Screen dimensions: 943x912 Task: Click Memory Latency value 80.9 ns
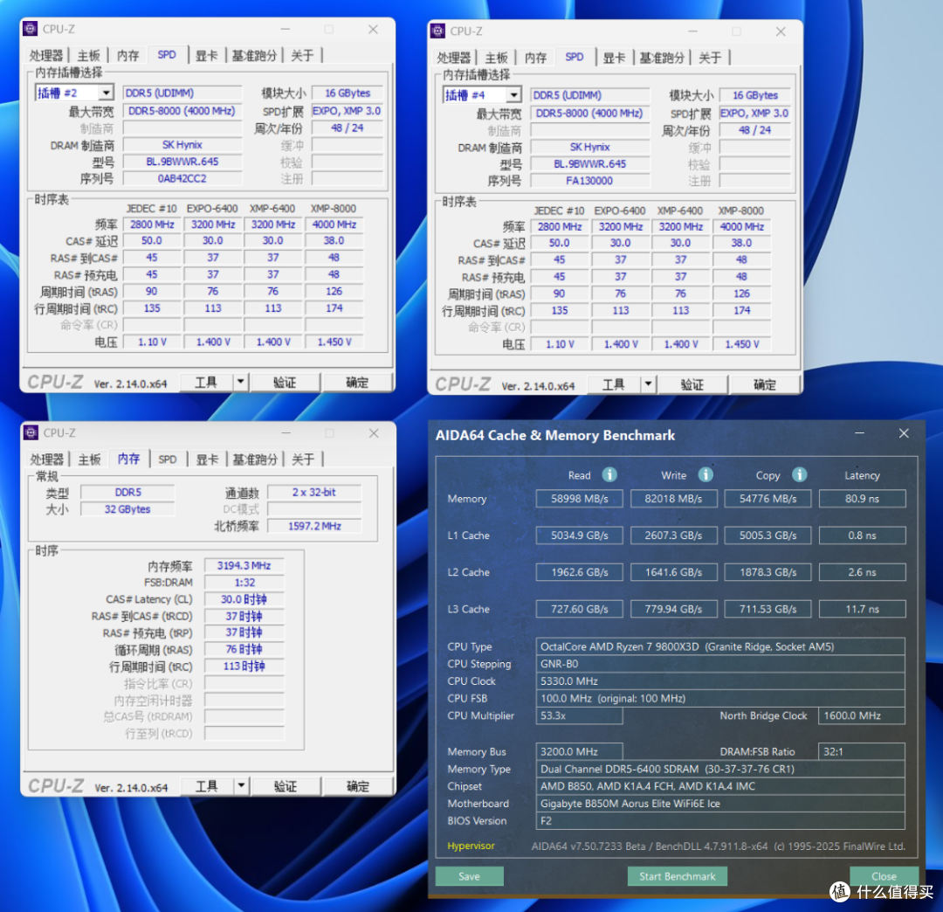863,498
